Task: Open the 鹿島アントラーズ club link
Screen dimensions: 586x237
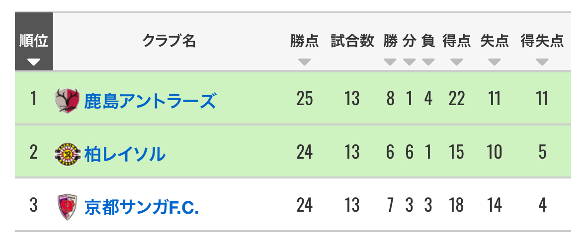Action: tap(150, 100)
